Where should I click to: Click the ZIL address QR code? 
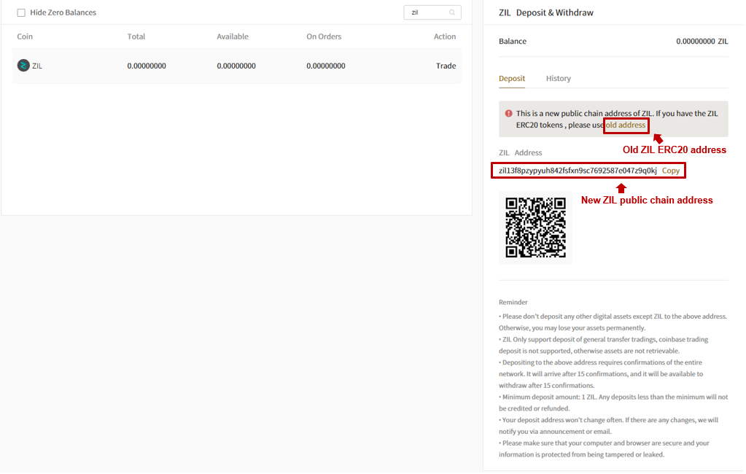(x=535, y=228)
